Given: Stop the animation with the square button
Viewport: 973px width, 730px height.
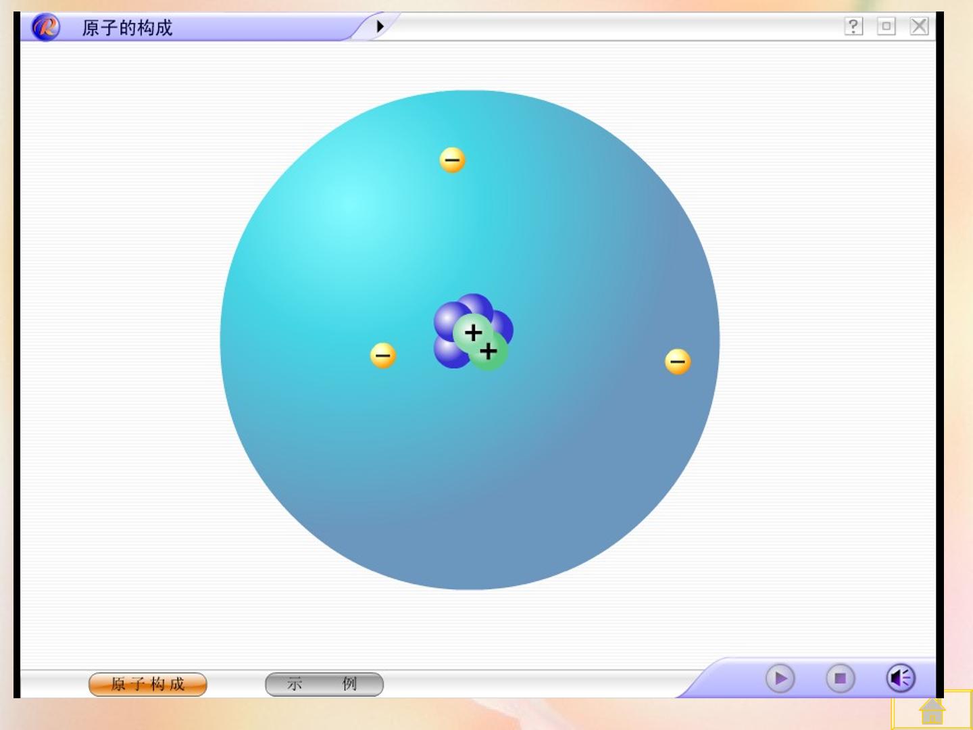Looking at the screenshot, I should [x=841, y=678].
